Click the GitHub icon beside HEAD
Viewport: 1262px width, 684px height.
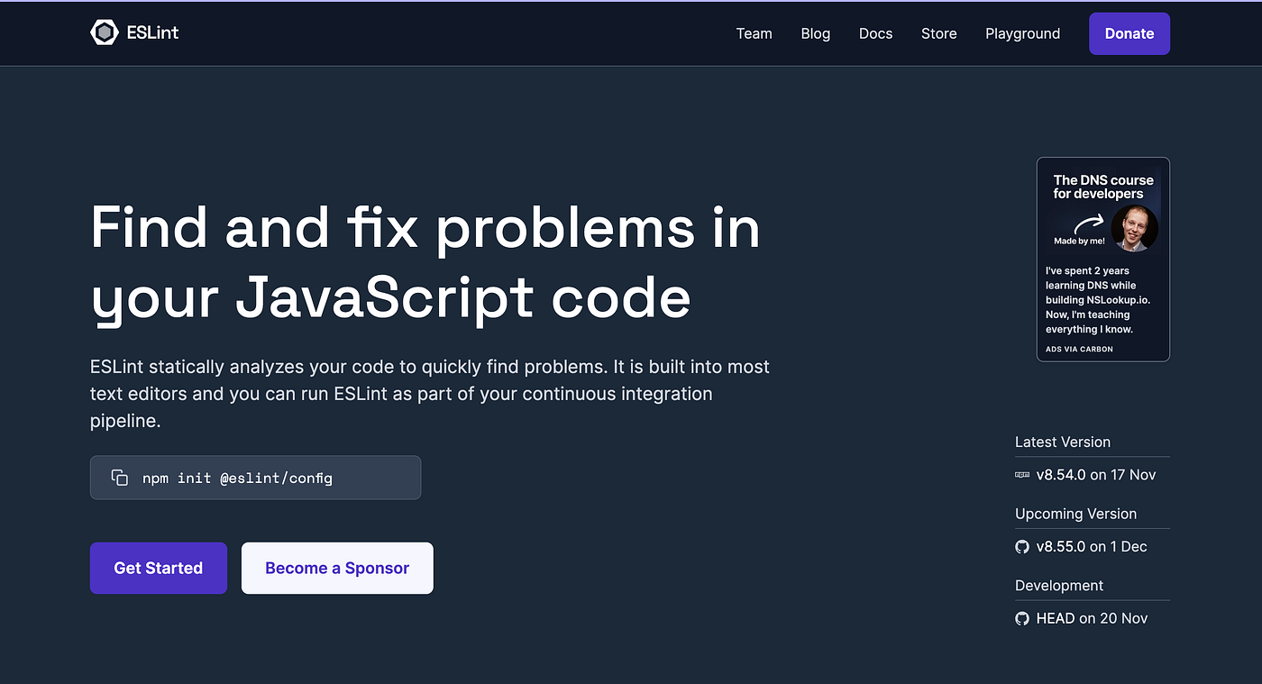tap(1021, 618)
